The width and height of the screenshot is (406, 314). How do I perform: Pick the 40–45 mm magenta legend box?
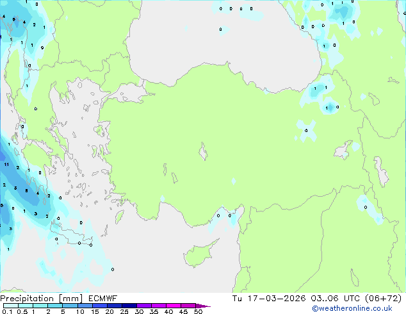[x=174, y=306]
